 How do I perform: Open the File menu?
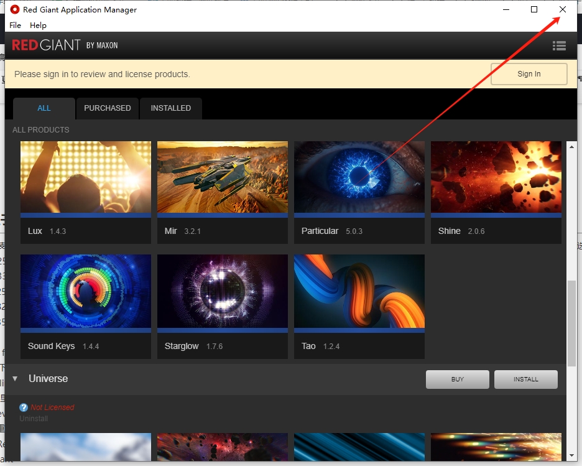pyautogui.click(x=15, y=26)
